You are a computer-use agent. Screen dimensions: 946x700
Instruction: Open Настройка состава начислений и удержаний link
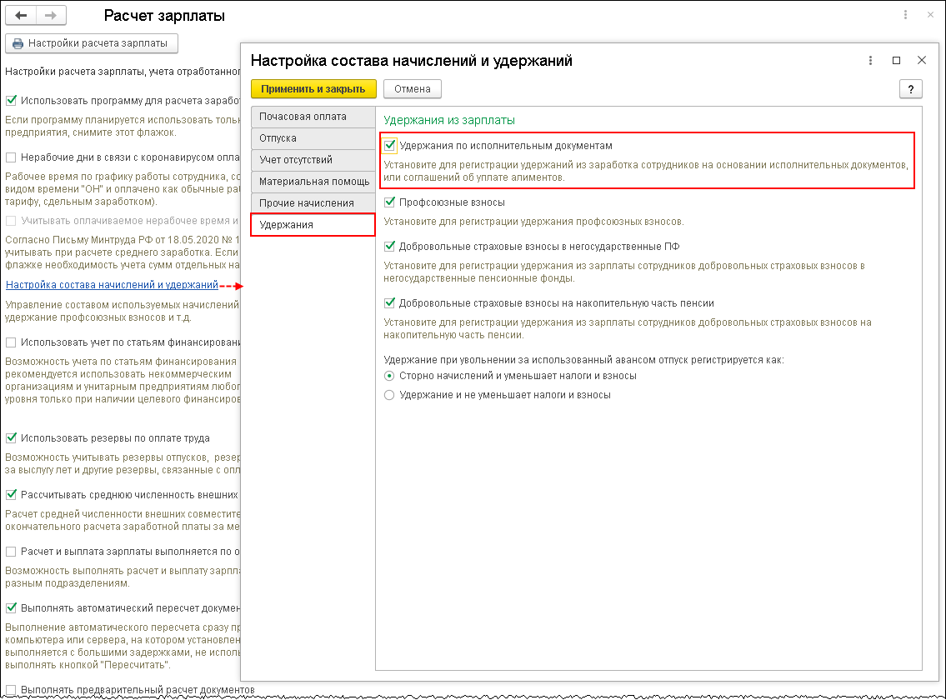point(112,285)
